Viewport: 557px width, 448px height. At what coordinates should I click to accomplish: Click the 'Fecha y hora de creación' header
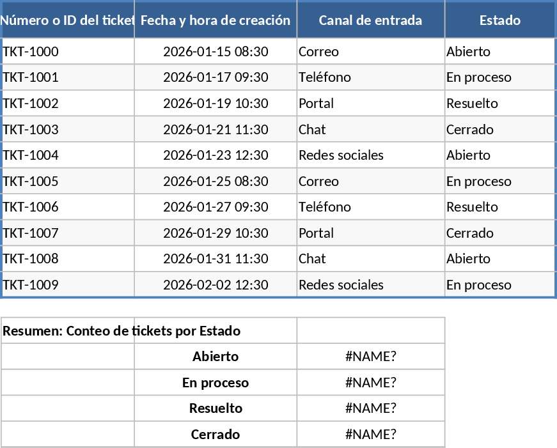216,20
